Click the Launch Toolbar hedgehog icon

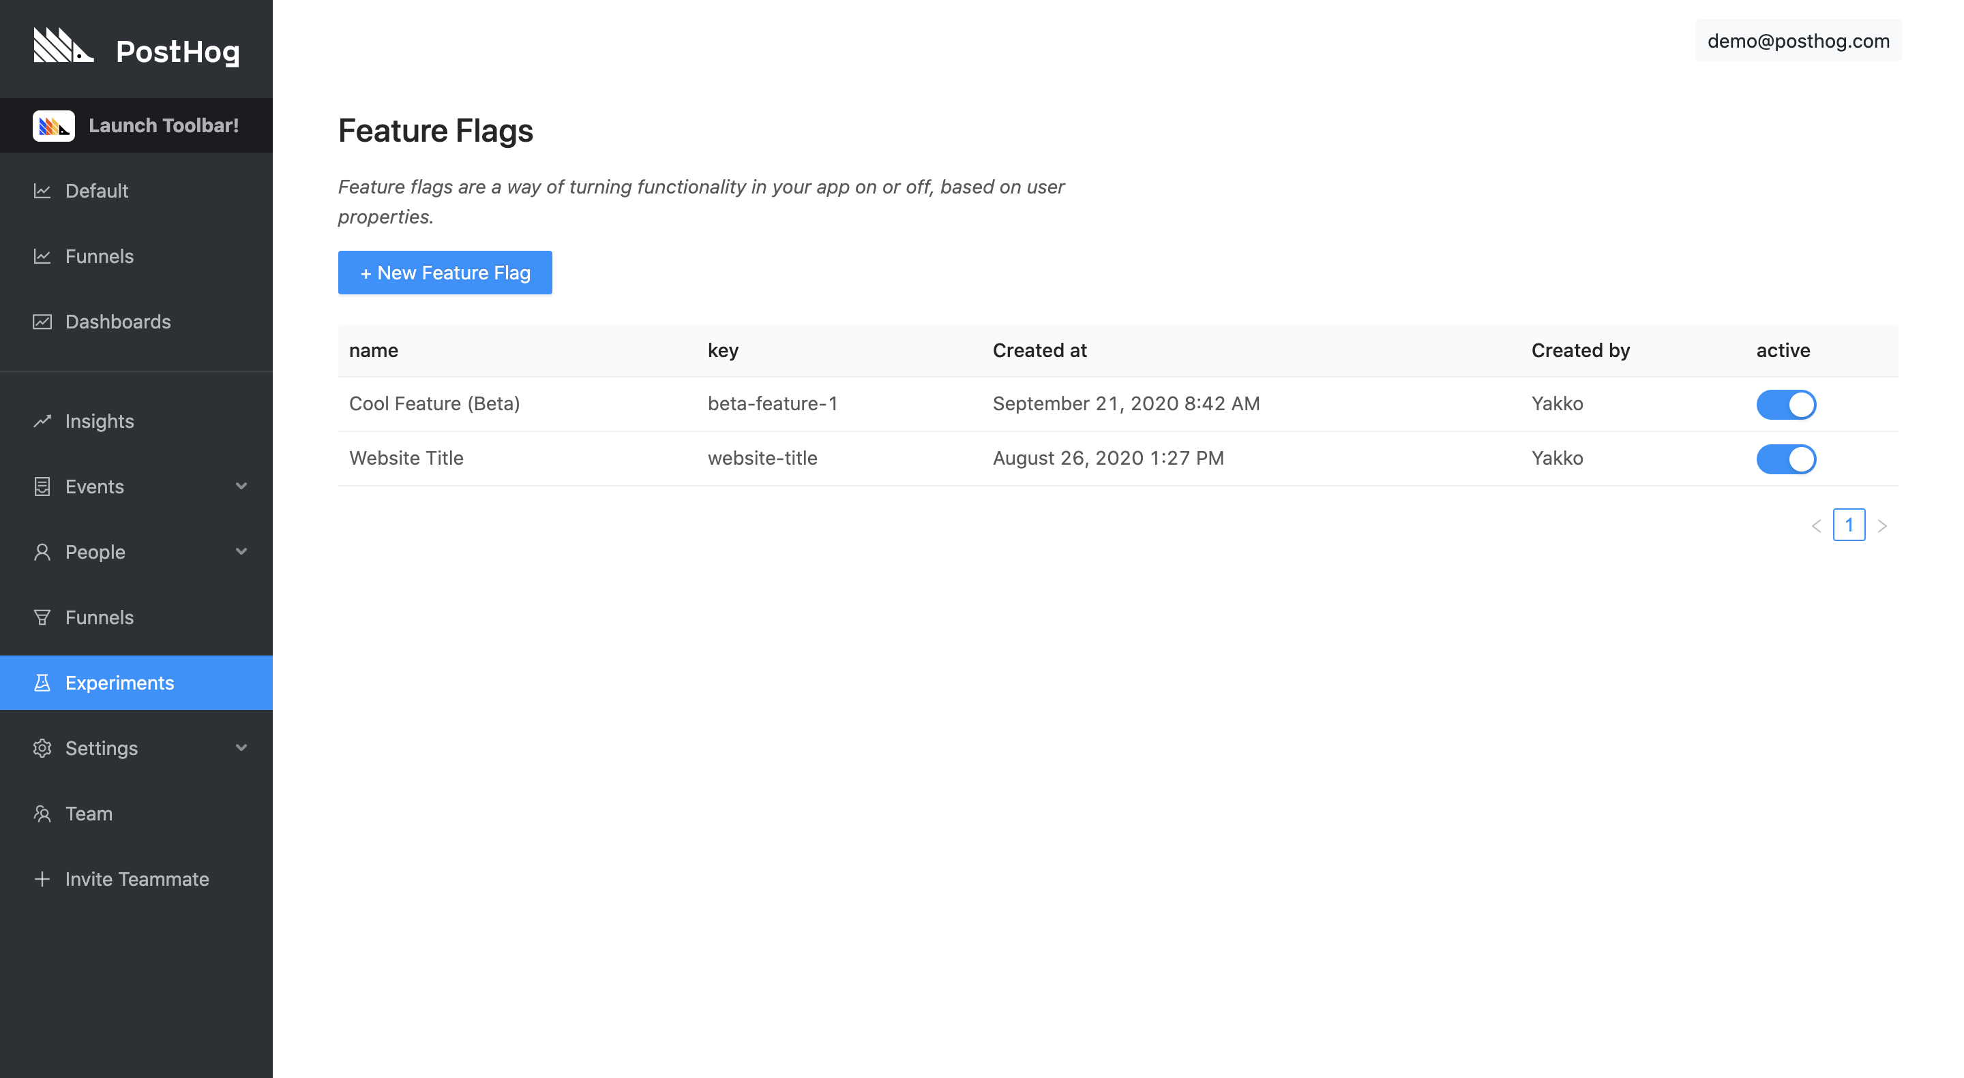53,125
